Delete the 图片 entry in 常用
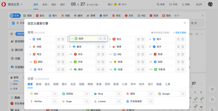 (x=183, y=39)
